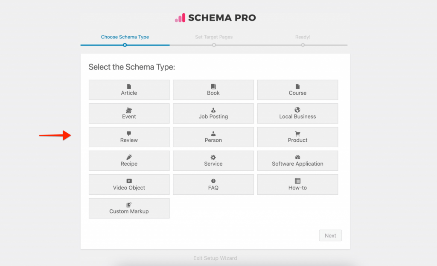The image size is (437, 266).
Task: Pick the Recipe schema type
Action: point(129,161)
